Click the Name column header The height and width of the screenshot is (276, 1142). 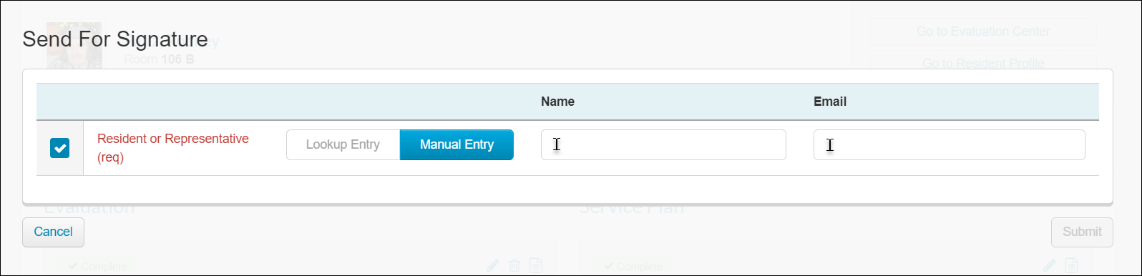[x=557, y=102]
